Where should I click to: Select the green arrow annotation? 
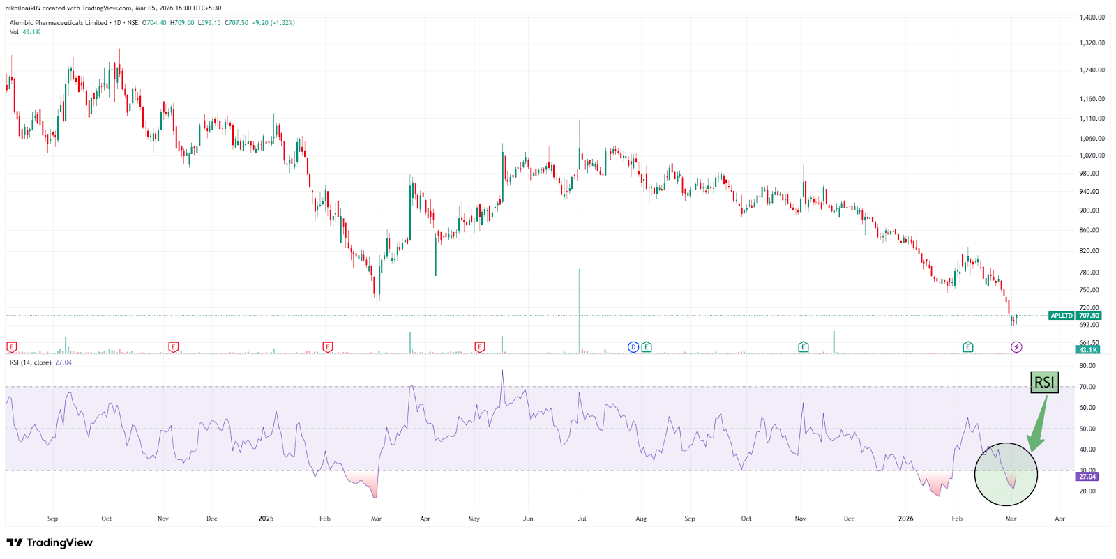[x=1038, y=425]
